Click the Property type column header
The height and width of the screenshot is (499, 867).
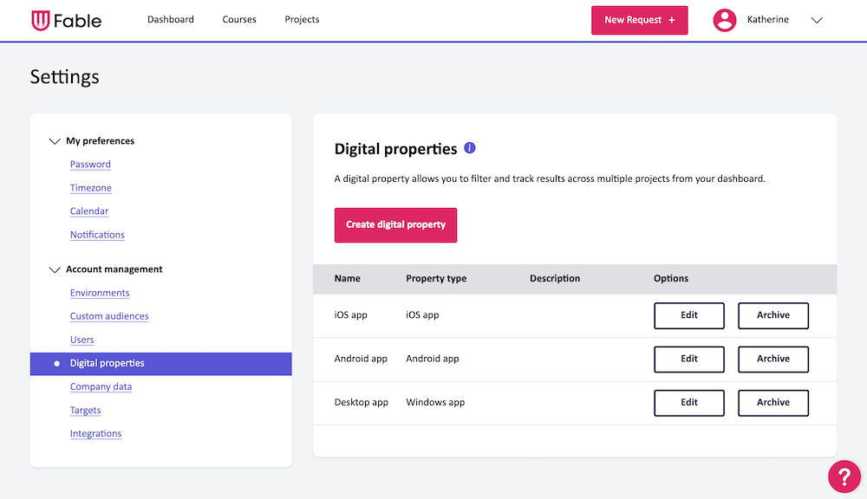(x=436, y=278)
